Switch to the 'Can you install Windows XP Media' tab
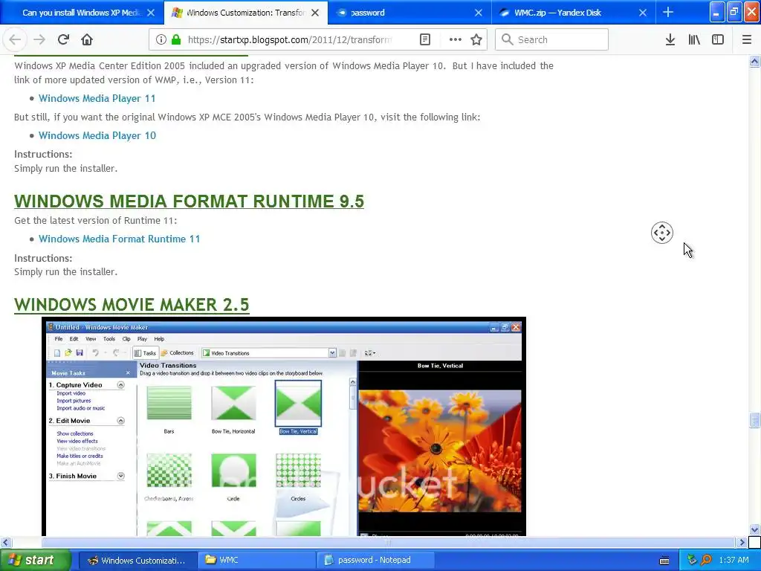Image resolution: width=761 pixels, height=571 pixels. point(82,13)
